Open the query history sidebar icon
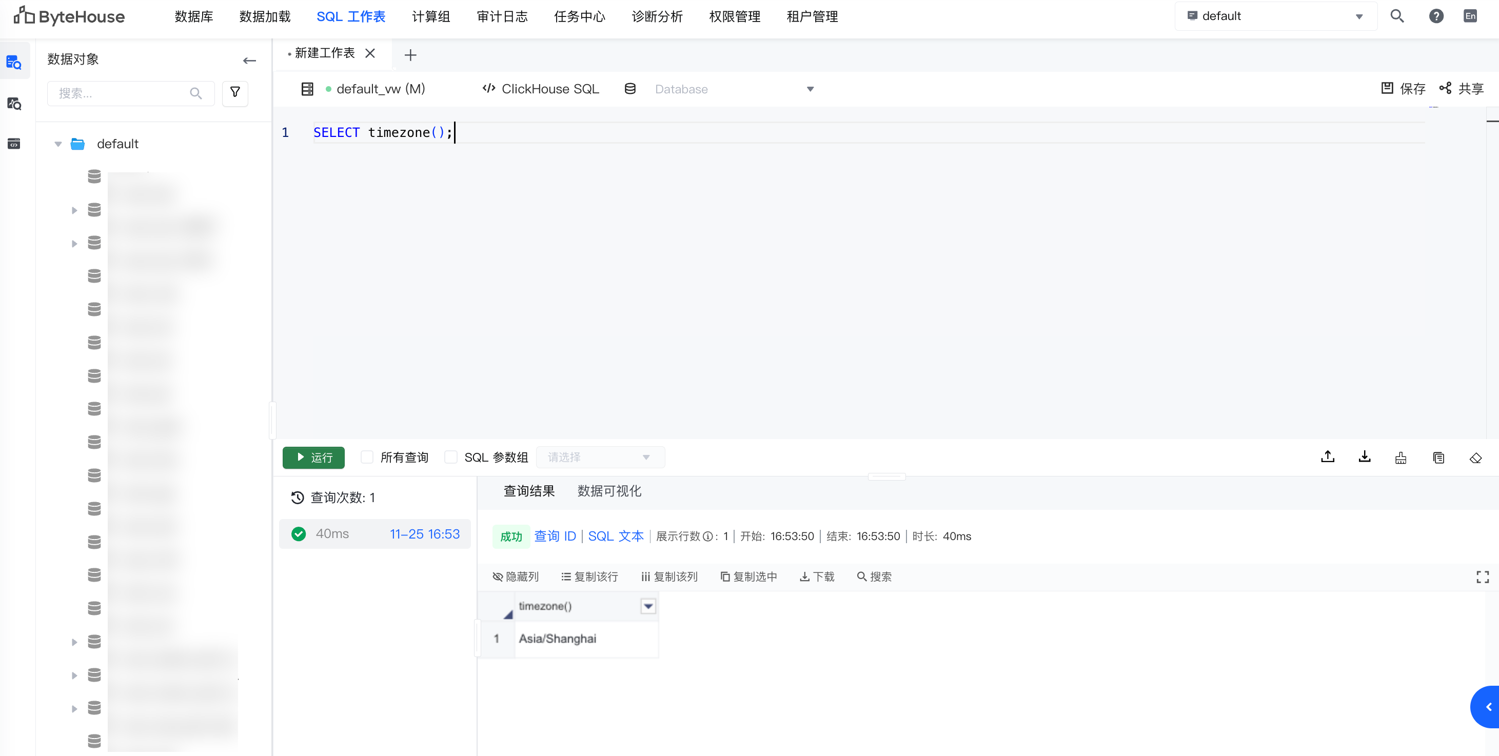Screen dimensions: 1499x756 tap(14, 104)
